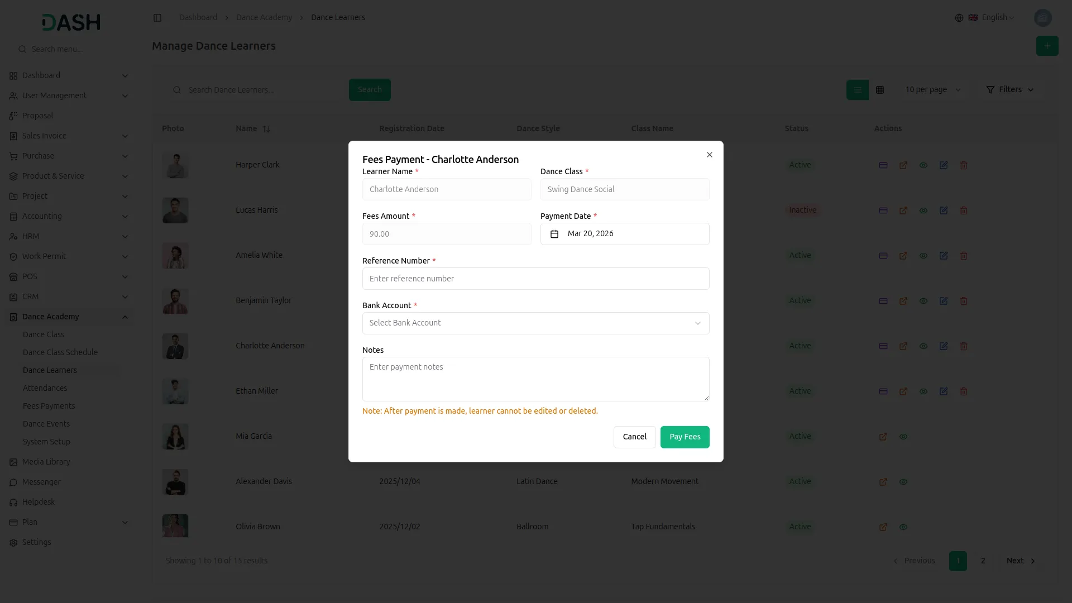Click the globe language icon

[x=959, y=18]
